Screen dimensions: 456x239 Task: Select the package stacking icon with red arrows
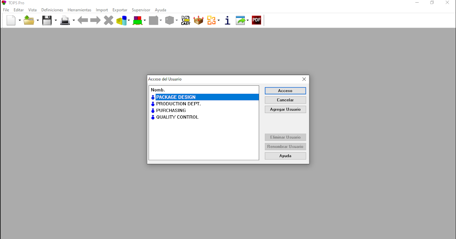click(x=198, y=20)
